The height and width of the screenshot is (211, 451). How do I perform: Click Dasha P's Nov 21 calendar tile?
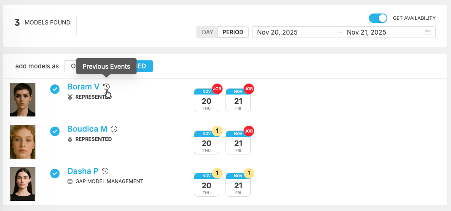[238, 185]
